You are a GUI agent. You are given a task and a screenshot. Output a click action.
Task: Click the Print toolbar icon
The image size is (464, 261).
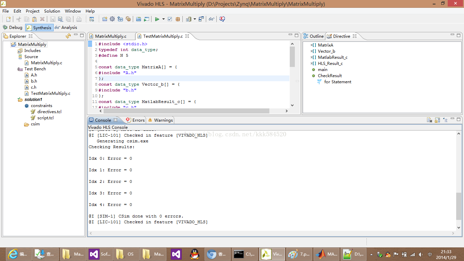79,19
